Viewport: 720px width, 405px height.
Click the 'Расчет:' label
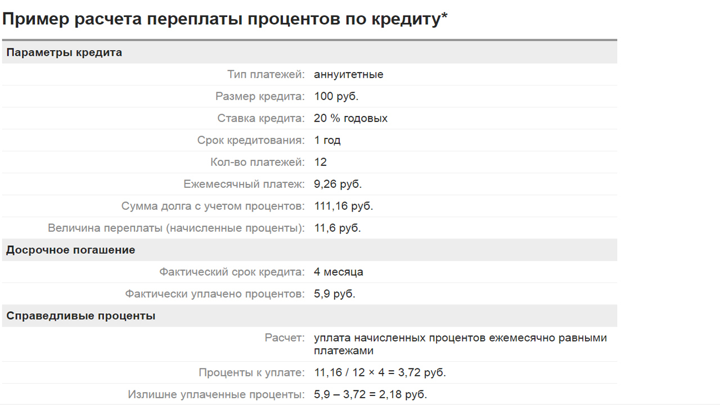pos(285,338)
